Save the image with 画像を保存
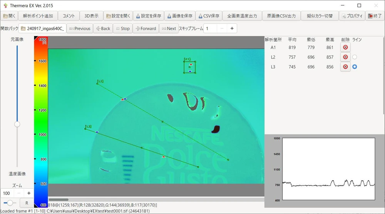Viewport: 385px width, 214px height. (179, 16)
